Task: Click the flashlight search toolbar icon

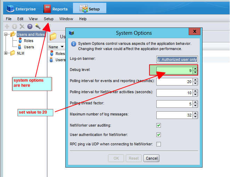Action: [38, 26]
